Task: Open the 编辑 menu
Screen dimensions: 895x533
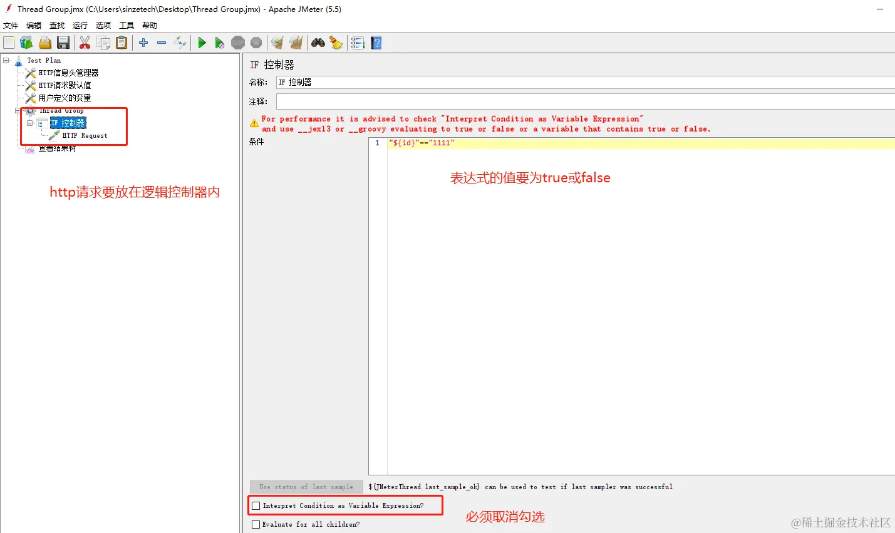Action: (34, 26)
